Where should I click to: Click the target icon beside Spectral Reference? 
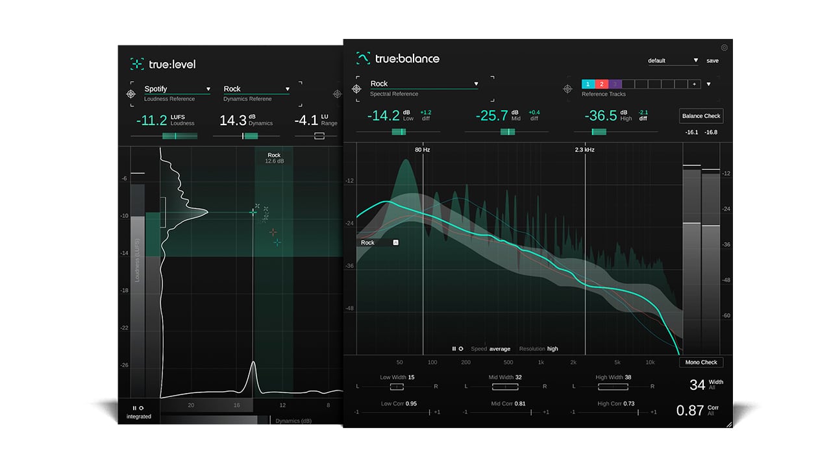(356, 89)
